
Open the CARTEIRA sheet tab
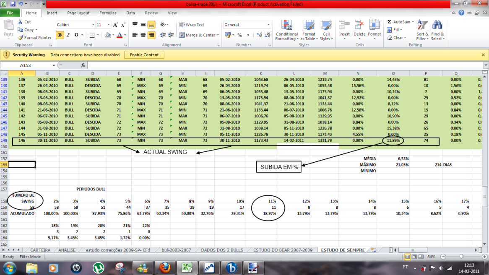click(x=40, y=250)
